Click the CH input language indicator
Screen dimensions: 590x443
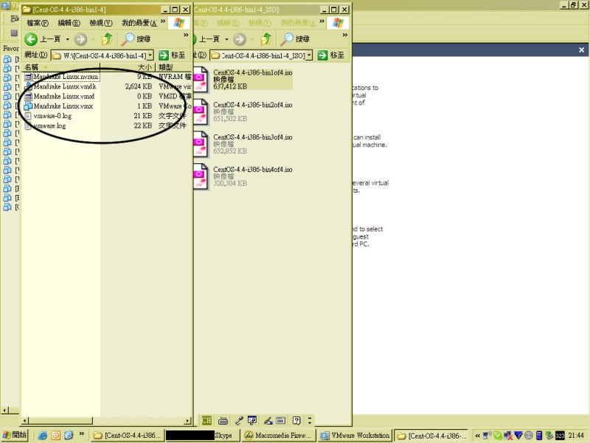point(206,420)
